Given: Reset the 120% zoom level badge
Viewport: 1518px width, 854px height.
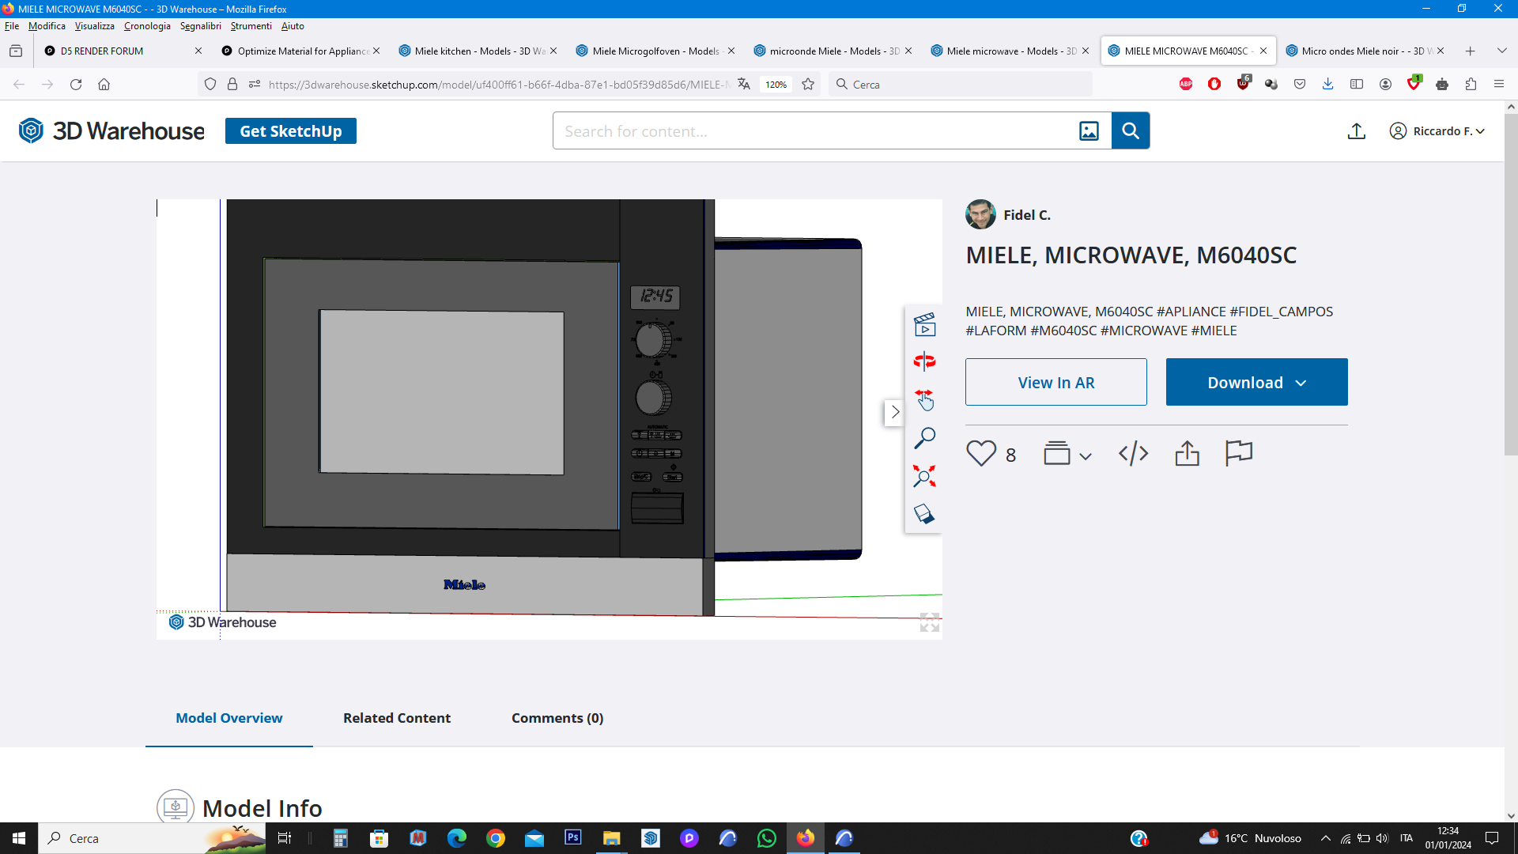Looking at the screenshot, I should coord(776,85).
